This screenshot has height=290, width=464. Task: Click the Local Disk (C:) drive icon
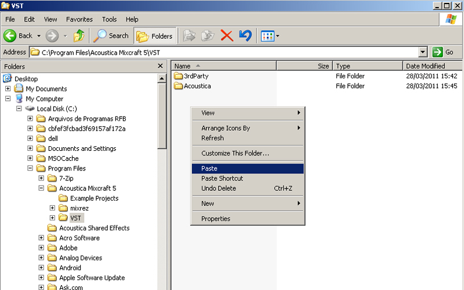[30, 108]
